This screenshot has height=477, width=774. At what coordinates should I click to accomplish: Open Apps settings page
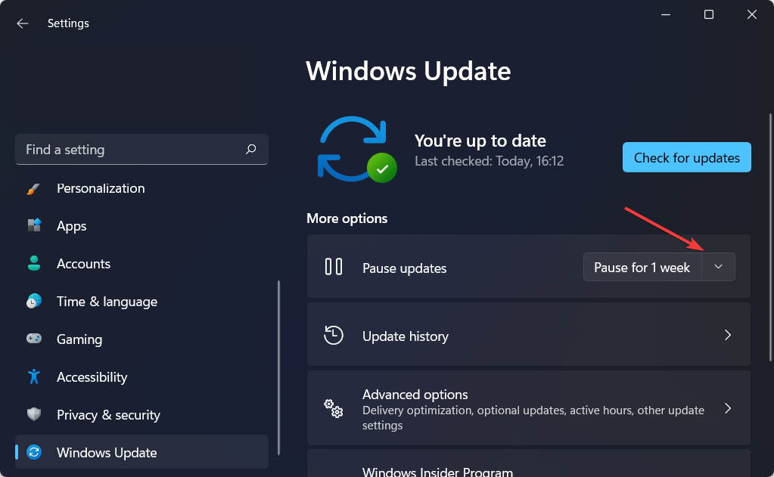pos(141,226)
